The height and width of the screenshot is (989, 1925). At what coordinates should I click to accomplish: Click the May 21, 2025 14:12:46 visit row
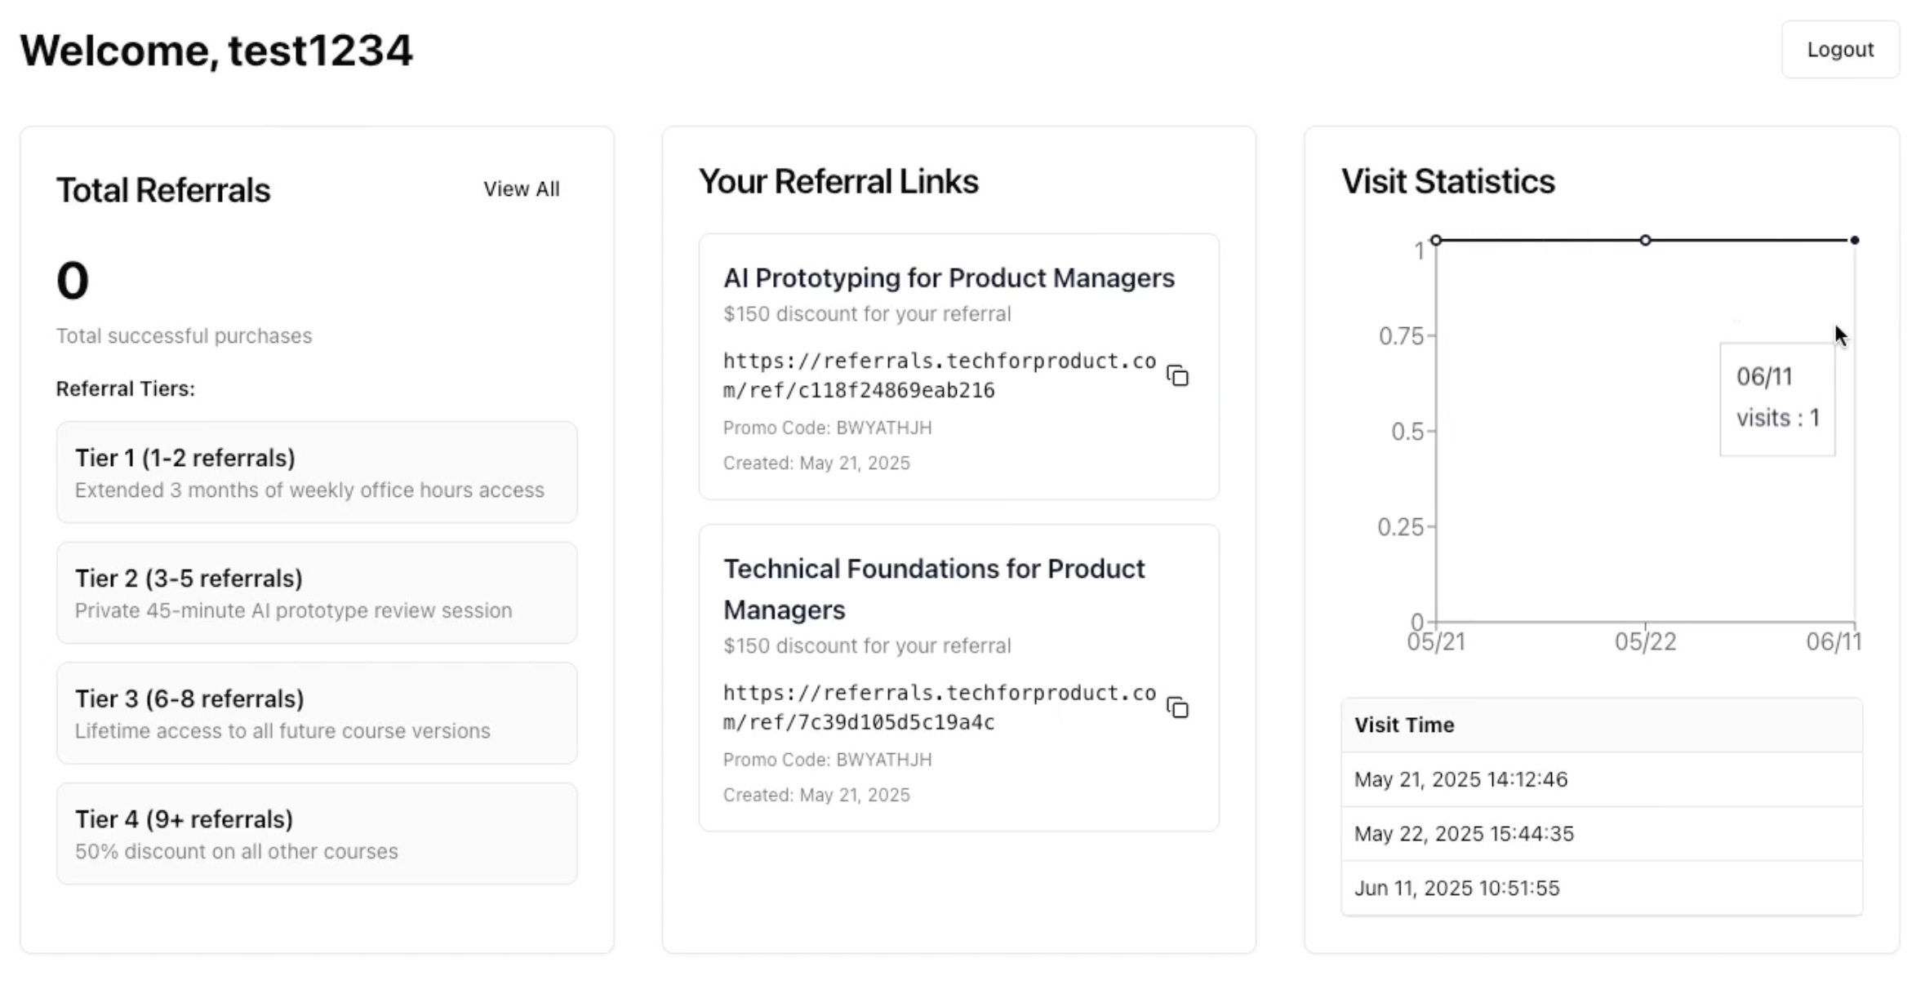pyautogui.click(x=1602, y=779)
